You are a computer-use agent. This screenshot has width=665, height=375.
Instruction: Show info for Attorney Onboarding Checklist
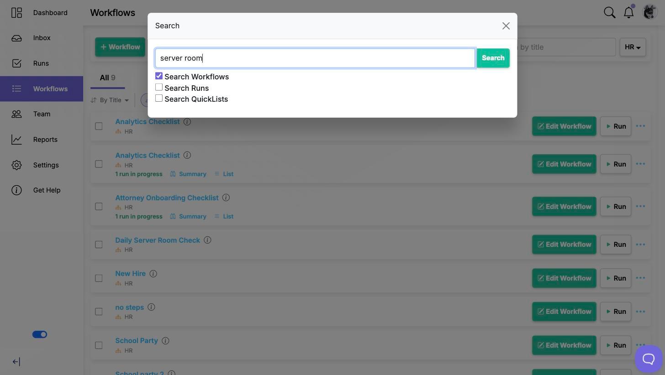[226, 198]
